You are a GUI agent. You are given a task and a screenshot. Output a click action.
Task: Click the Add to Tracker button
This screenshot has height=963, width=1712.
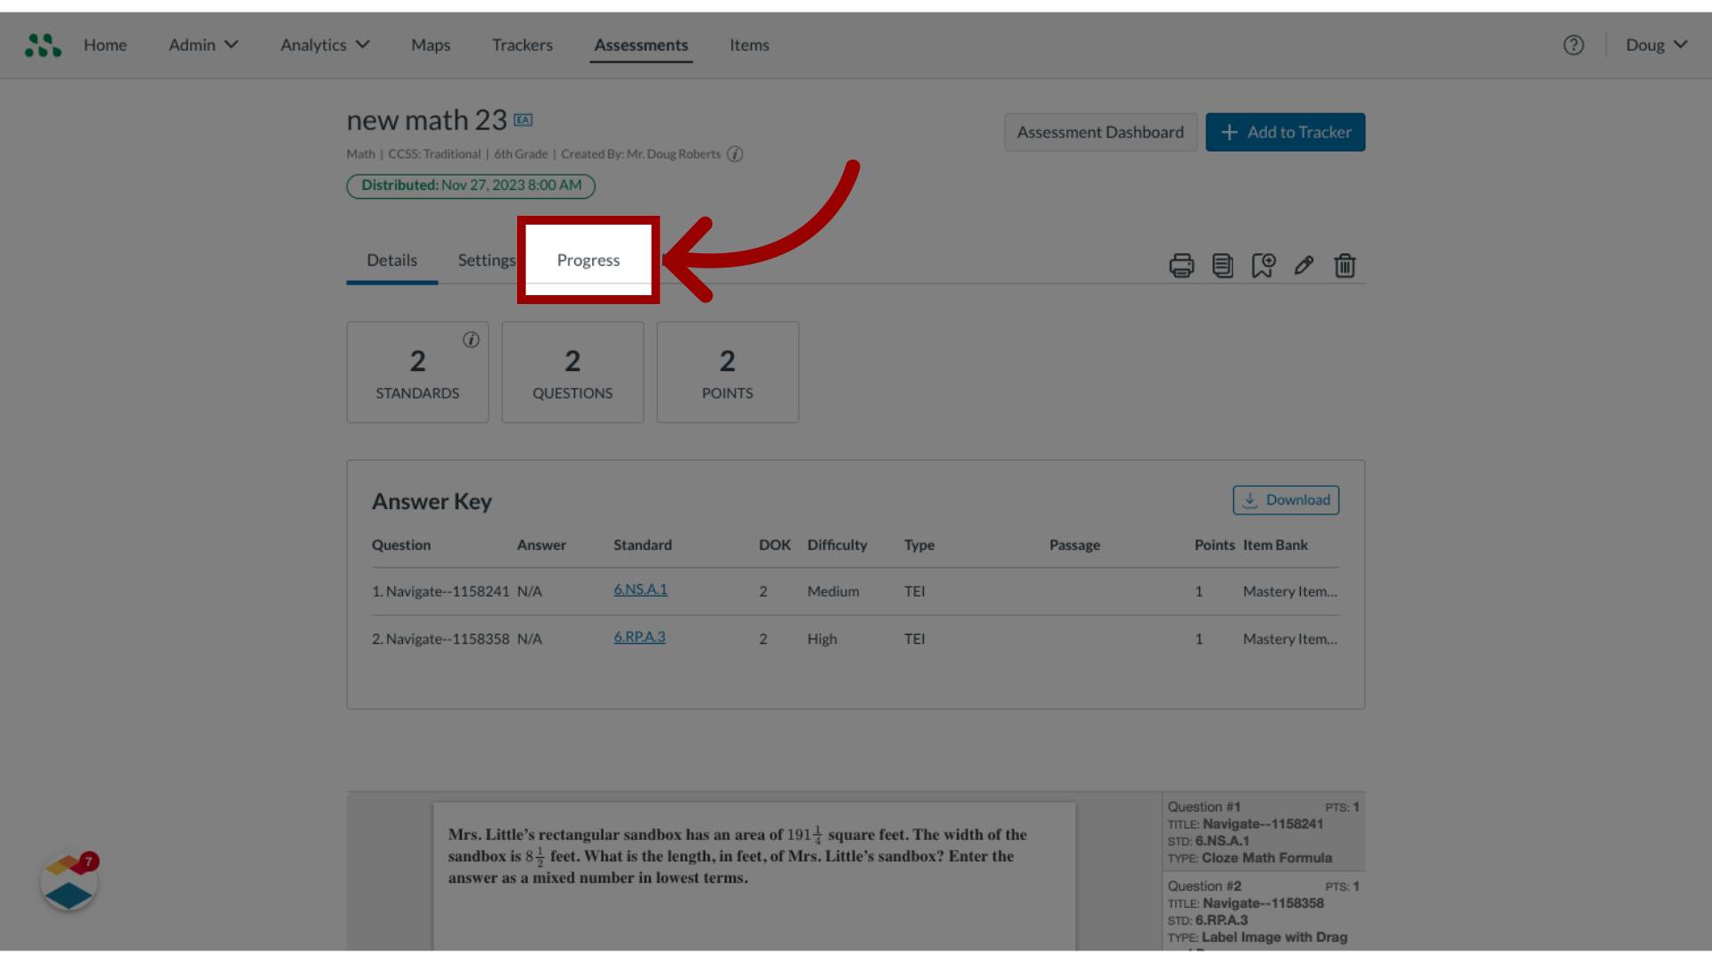coord(1284,132)
